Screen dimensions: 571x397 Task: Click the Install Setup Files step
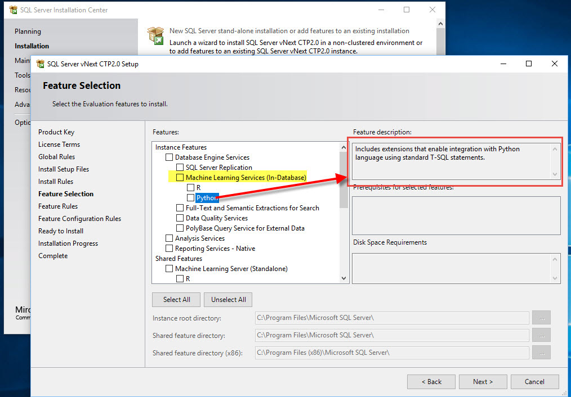(x=64, y=169)
